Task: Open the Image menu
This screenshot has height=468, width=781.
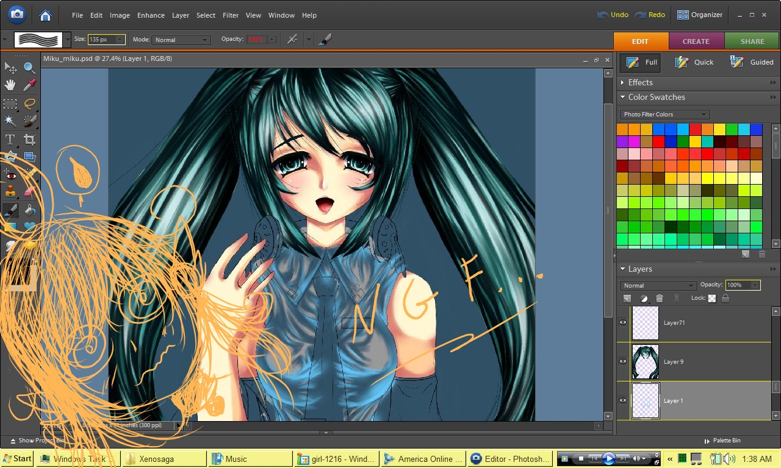Action: [120, 15]
